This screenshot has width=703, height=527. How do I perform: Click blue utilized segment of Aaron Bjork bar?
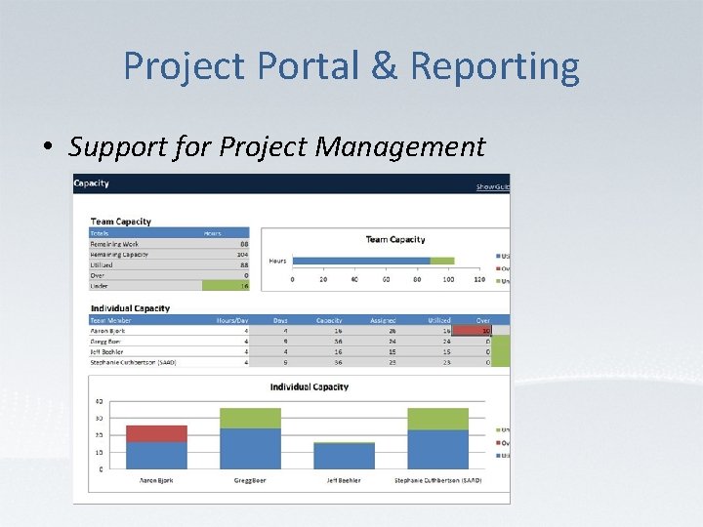pos(156,456)
